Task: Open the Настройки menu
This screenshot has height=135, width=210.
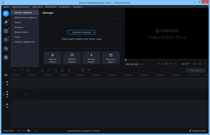Action: pyautogui.click(x=51, y=7)
